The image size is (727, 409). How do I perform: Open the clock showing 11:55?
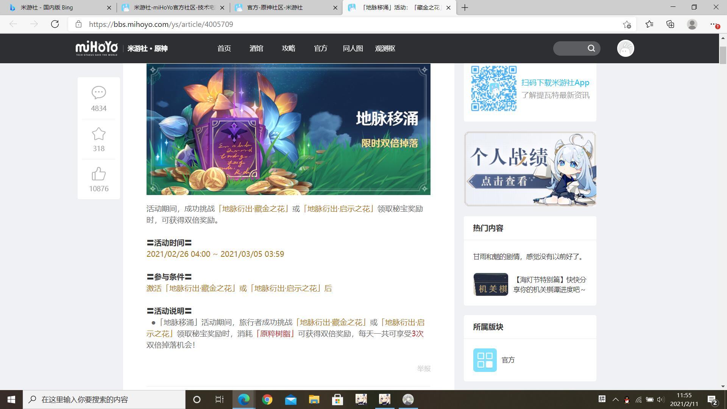point(684,400)
